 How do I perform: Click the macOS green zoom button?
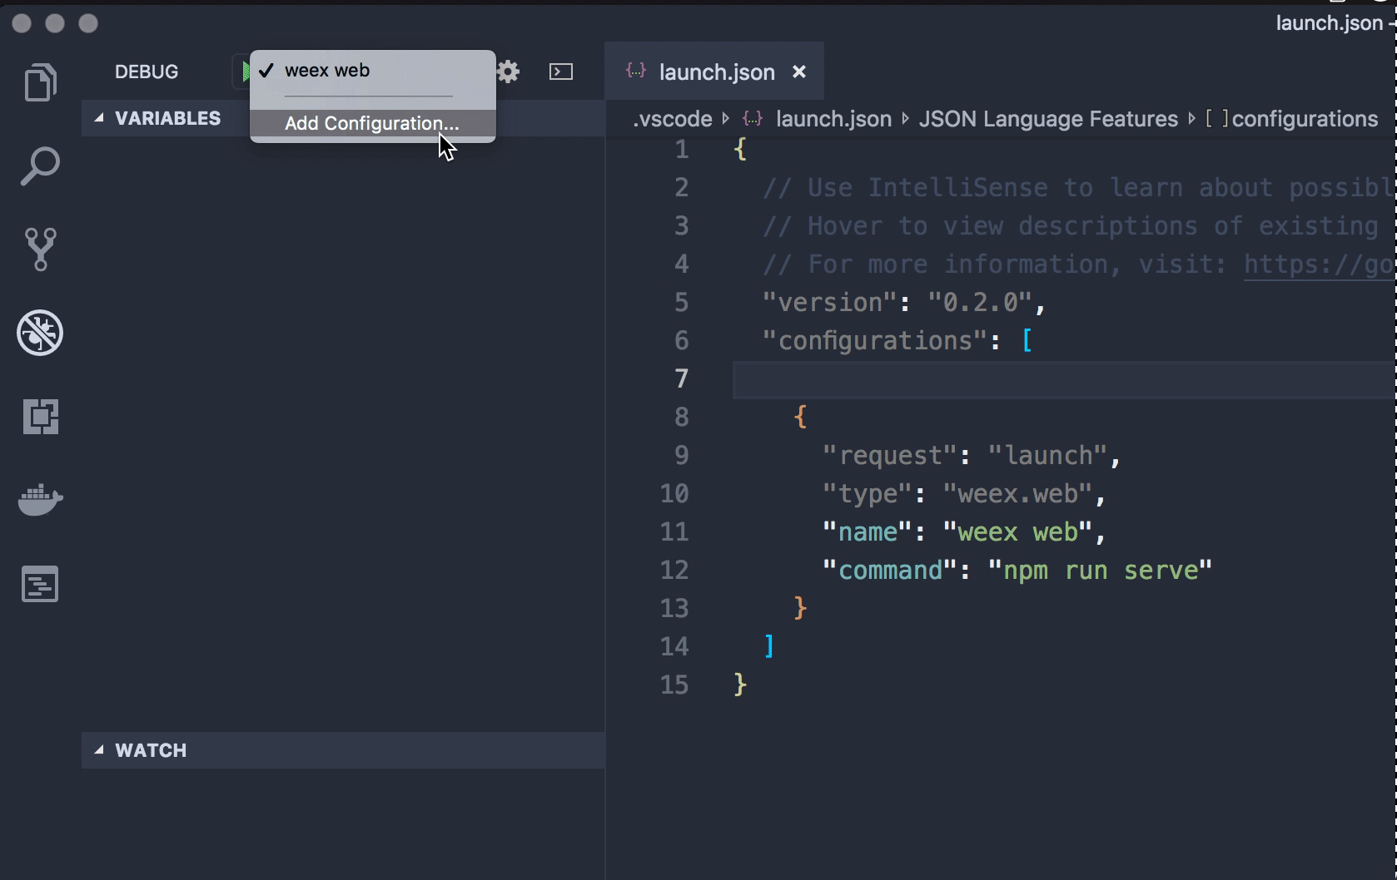coord(88,23)
